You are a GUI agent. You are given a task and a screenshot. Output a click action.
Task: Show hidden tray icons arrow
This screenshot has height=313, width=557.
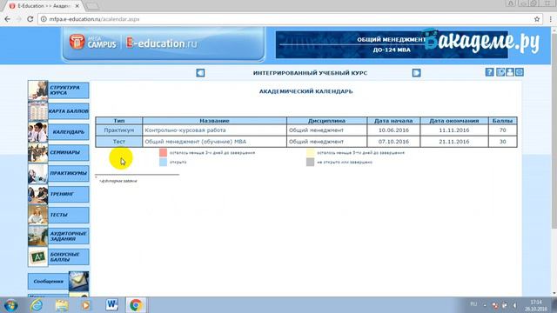click(485, 305)
